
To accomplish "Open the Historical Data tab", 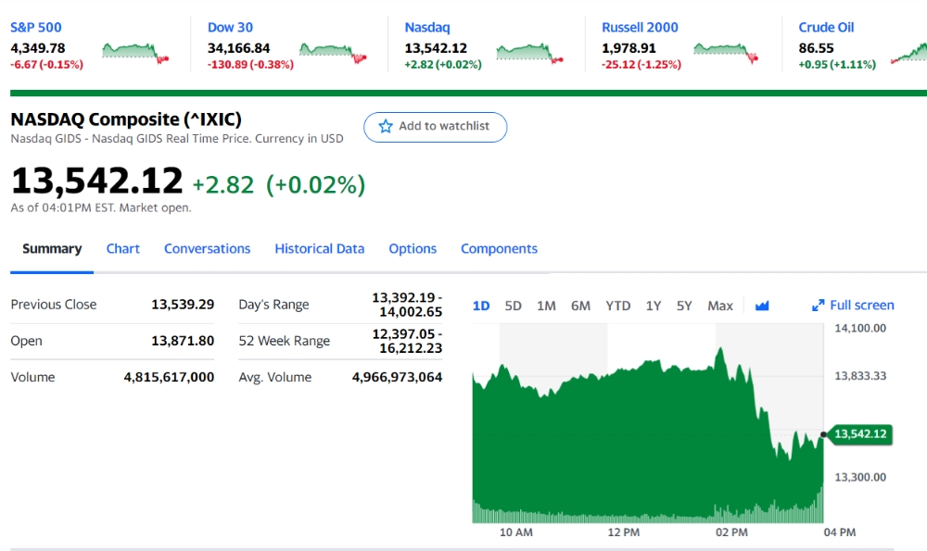I will coord(319,248).
